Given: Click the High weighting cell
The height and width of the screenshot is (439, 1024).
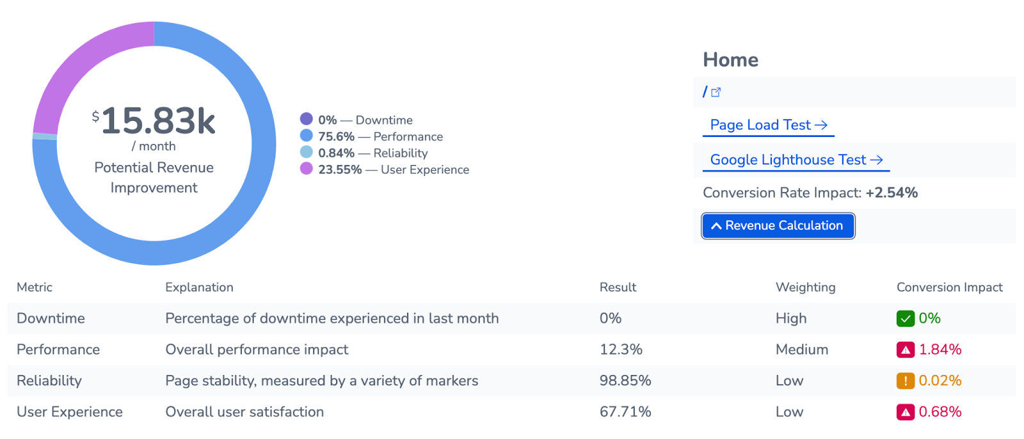Looking at the screenshot, I should click(x=791, y=319).
